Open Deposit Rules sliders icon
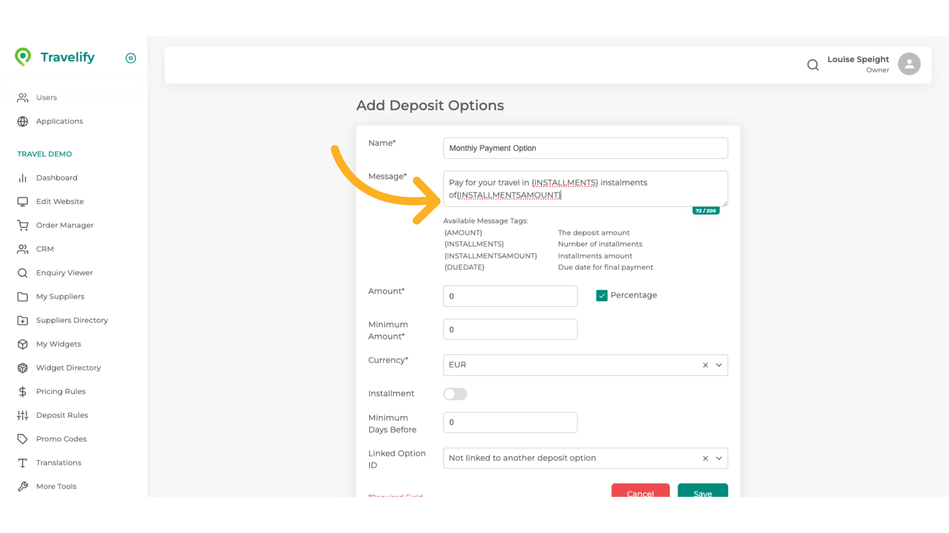Image resolution: width=949 pixels, height=533 pixels. pos(23,415)
